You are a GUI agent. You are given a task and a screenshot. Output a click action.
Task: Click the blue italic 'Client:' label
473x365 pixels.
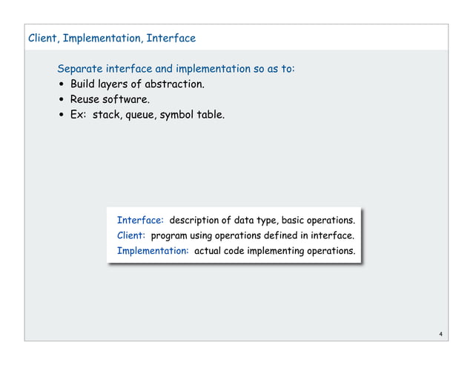[x=131, y=235]
